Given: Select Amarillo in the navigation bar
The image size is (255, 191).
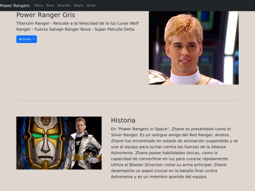Looking at the screenshot, I should pos(64,6).
